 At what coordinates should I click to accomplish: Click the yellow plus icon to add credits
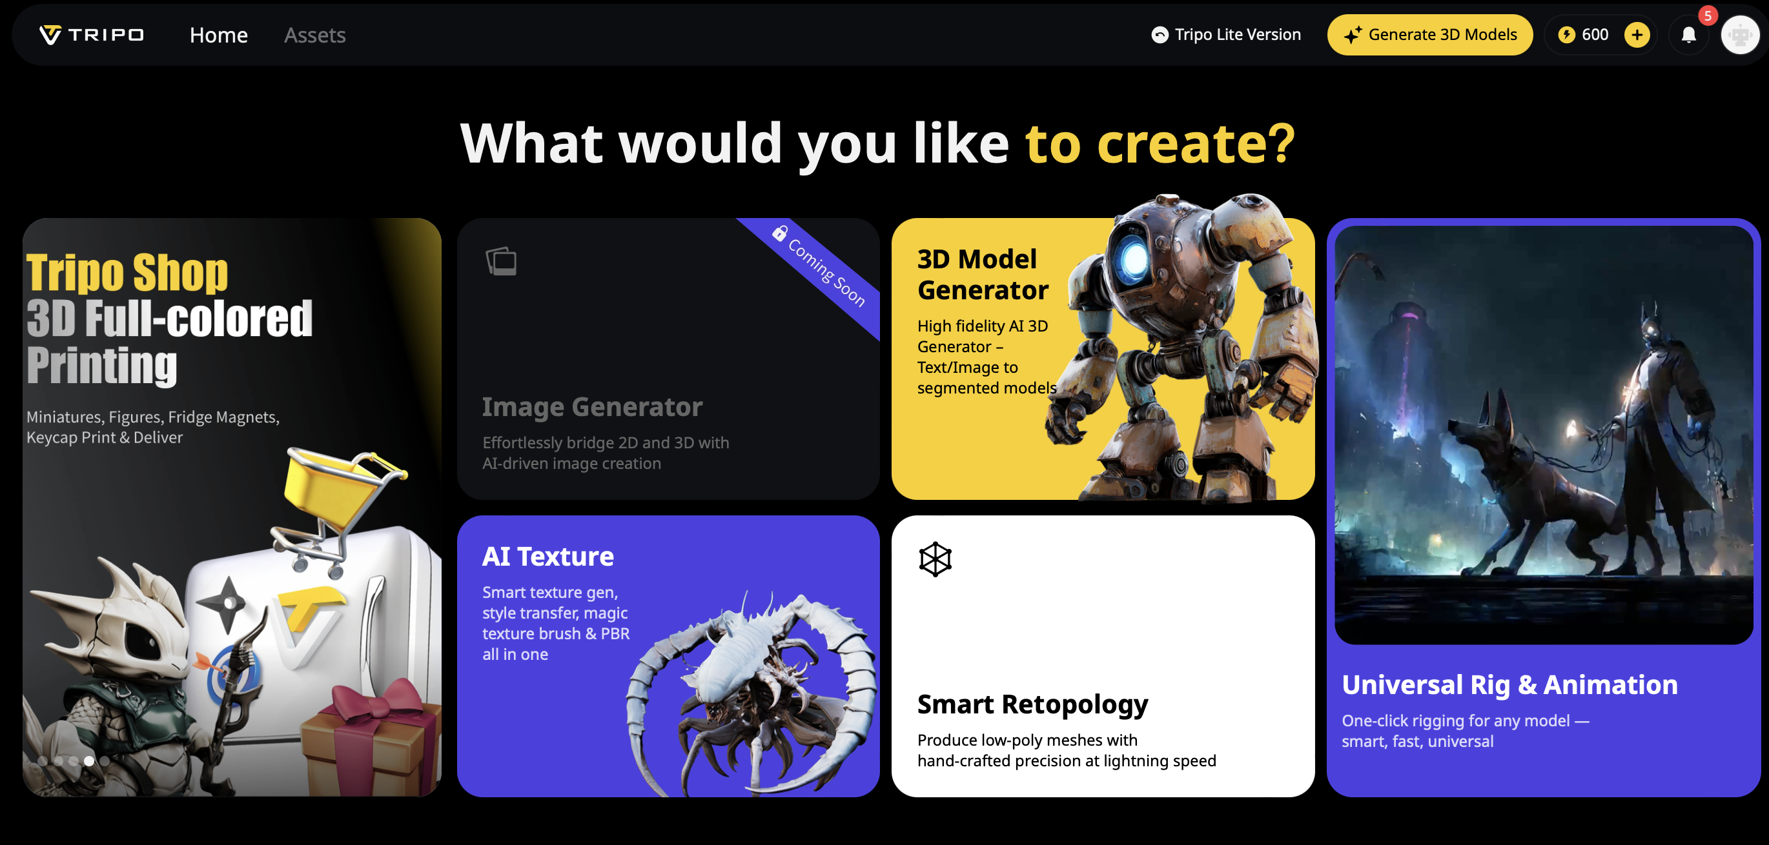(1637, 34)
